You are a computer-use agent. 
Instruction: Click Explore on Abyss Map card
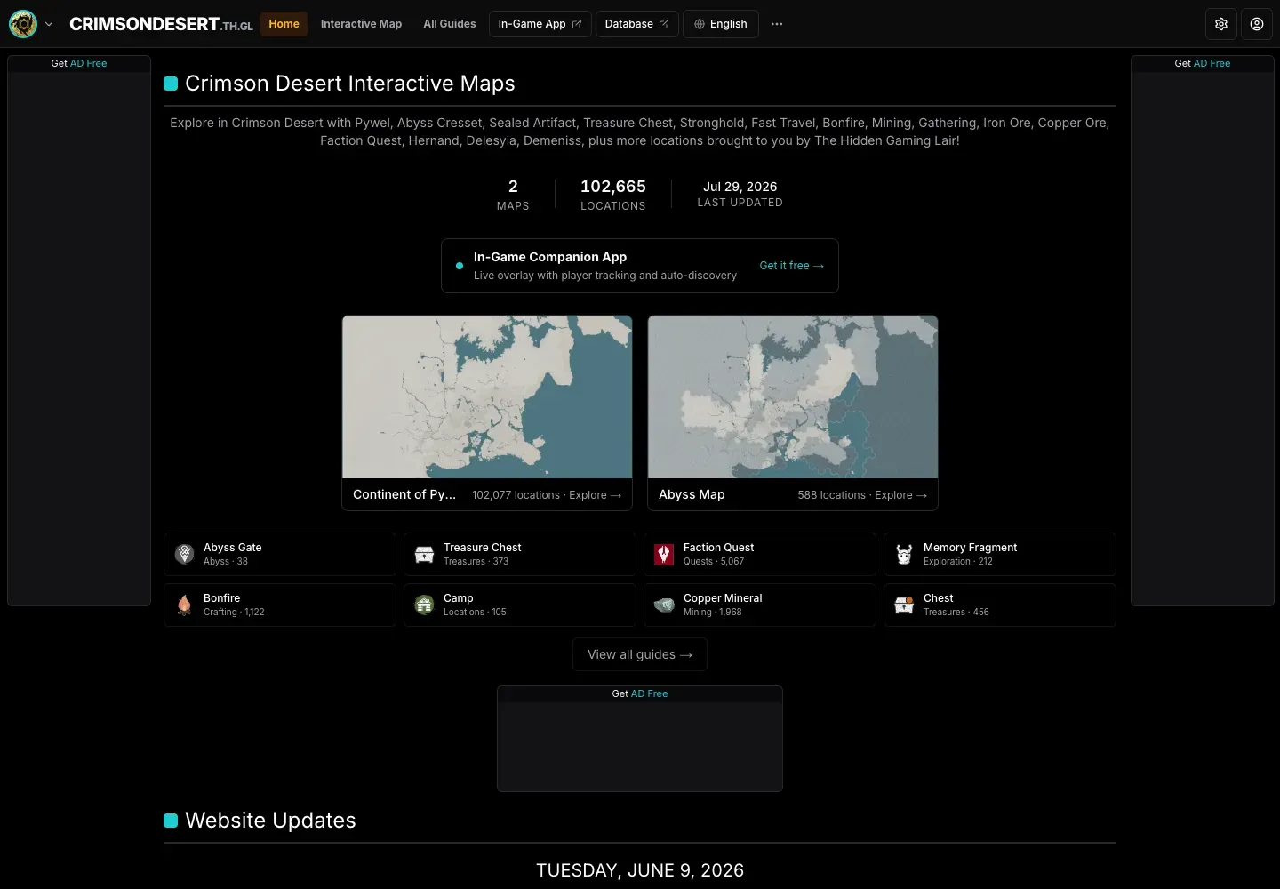(900, 495)
